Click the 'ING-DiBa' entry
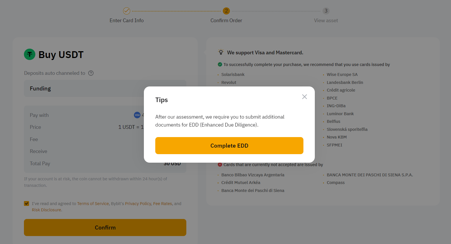This screenshot has height=244, width=451. (336, 106)
